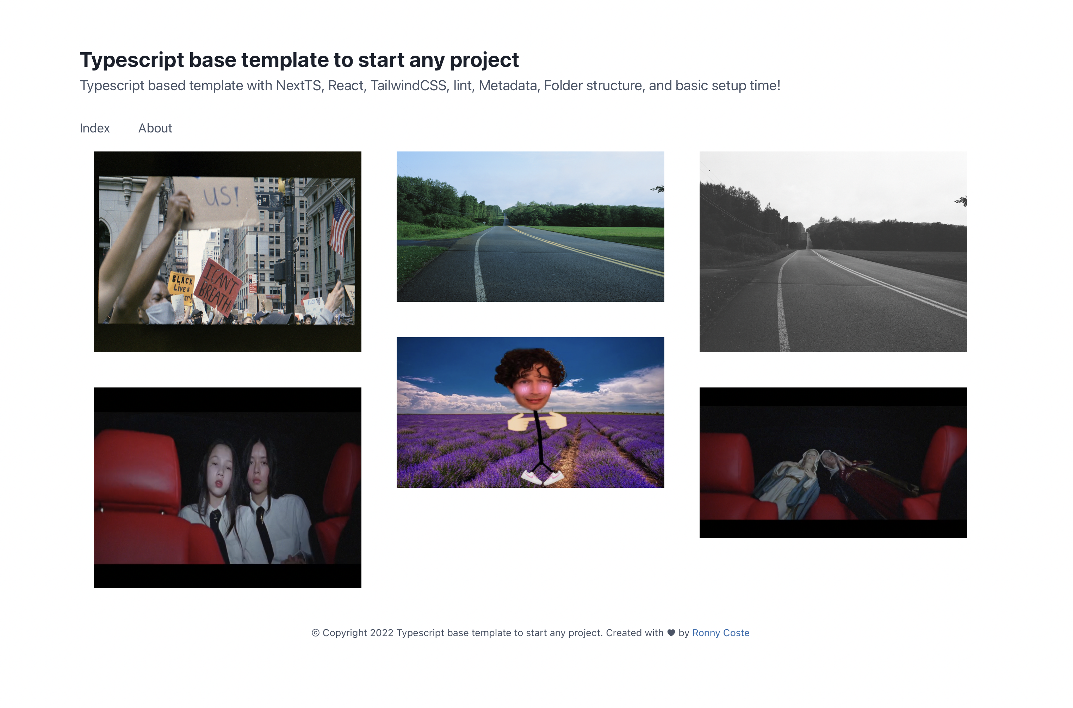Select the subtitle description text
This screenshot has width=1073, height=708.
(430, 85)
